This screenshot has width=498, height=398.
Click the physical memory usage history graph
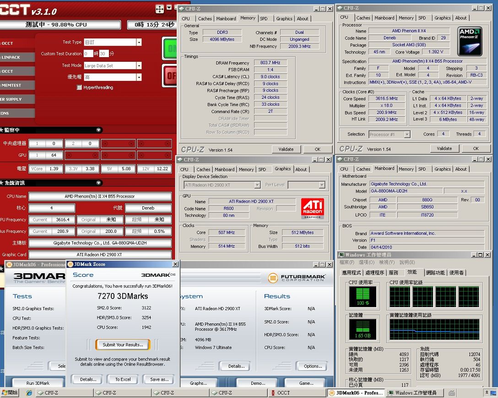(x=434, y=329)
